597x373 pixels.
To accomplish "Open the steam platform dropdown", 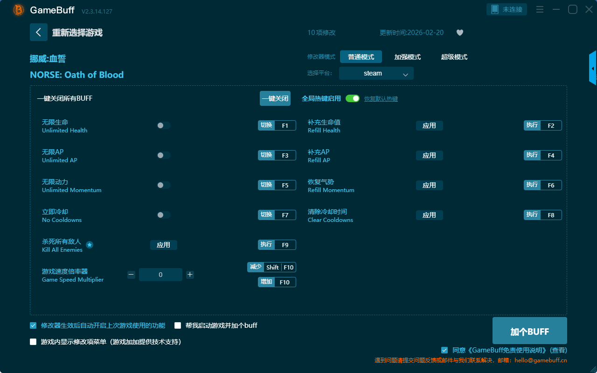I will click(376, 73).
